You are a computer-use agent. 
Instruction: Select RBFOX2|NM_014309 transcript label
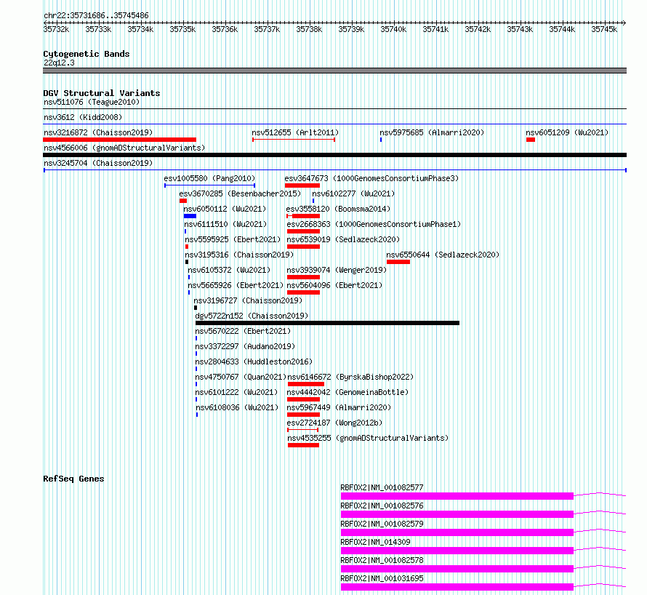[376, 542]
